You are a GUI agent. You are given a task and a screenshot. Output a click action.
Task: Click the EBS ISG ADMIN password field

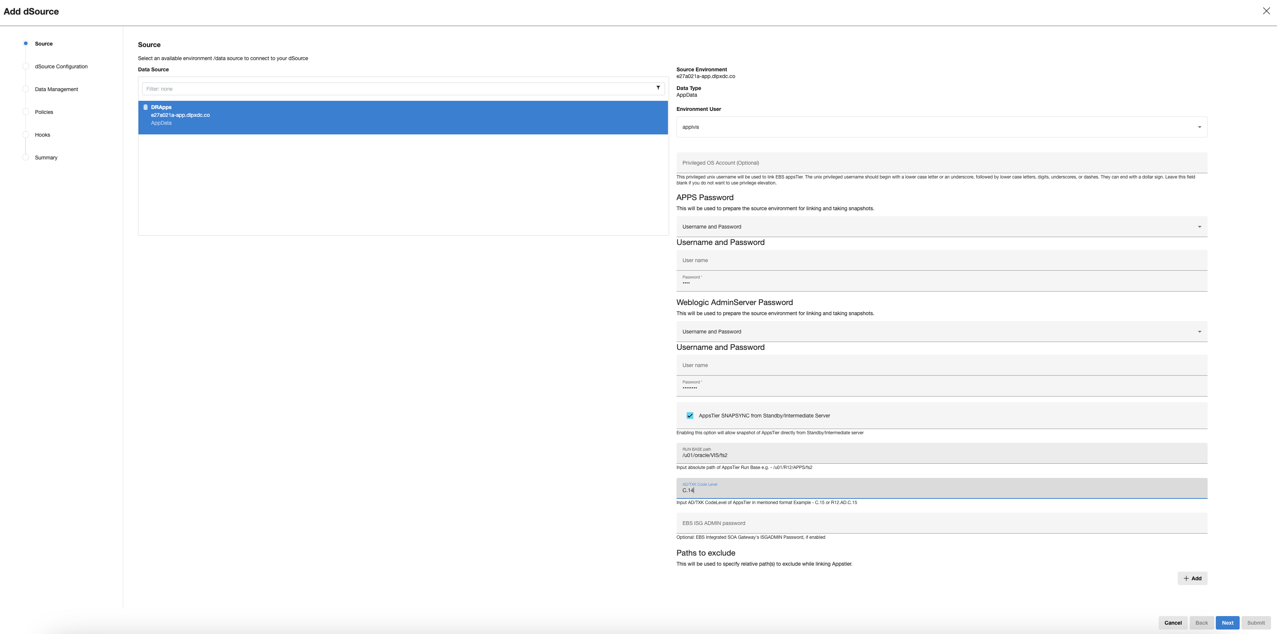point(941,523)
